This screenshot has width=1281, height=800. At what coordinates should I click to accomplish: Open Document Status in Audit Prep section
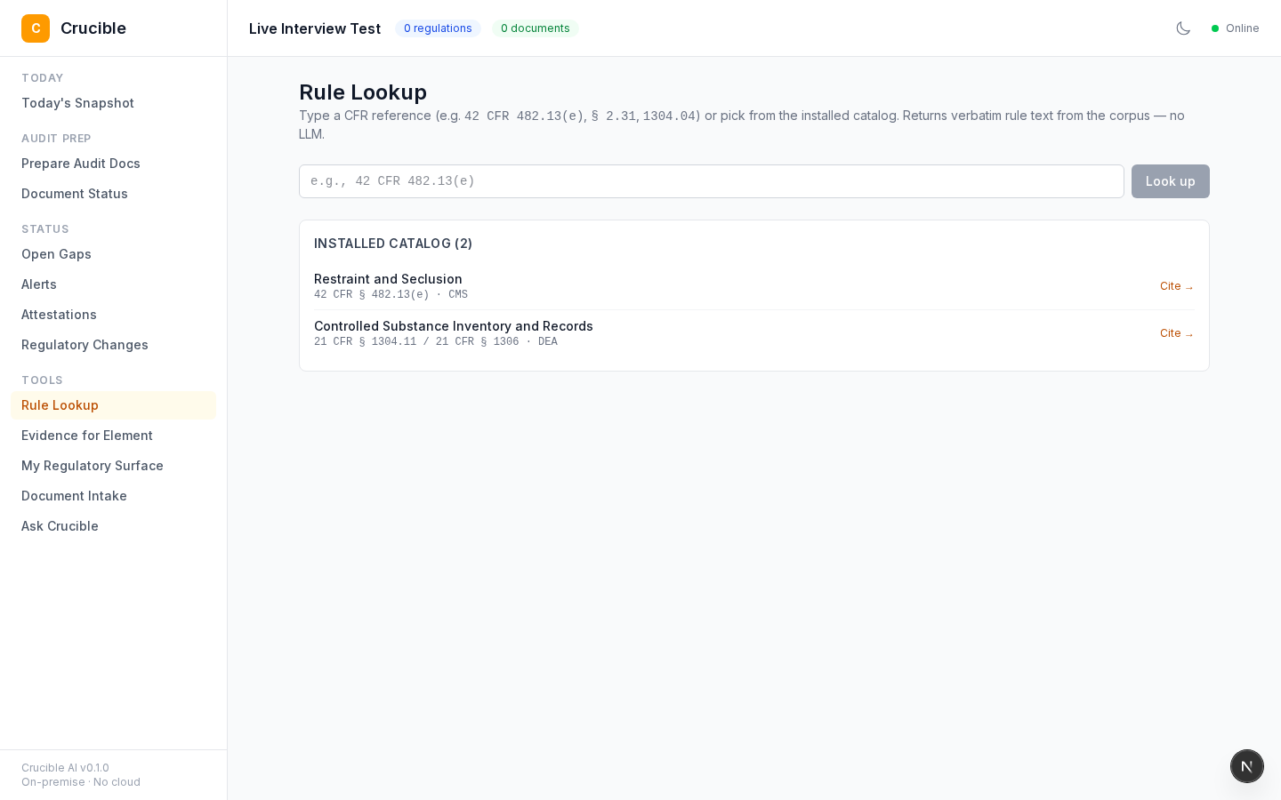pyautogui.click(x=75, y=194)
